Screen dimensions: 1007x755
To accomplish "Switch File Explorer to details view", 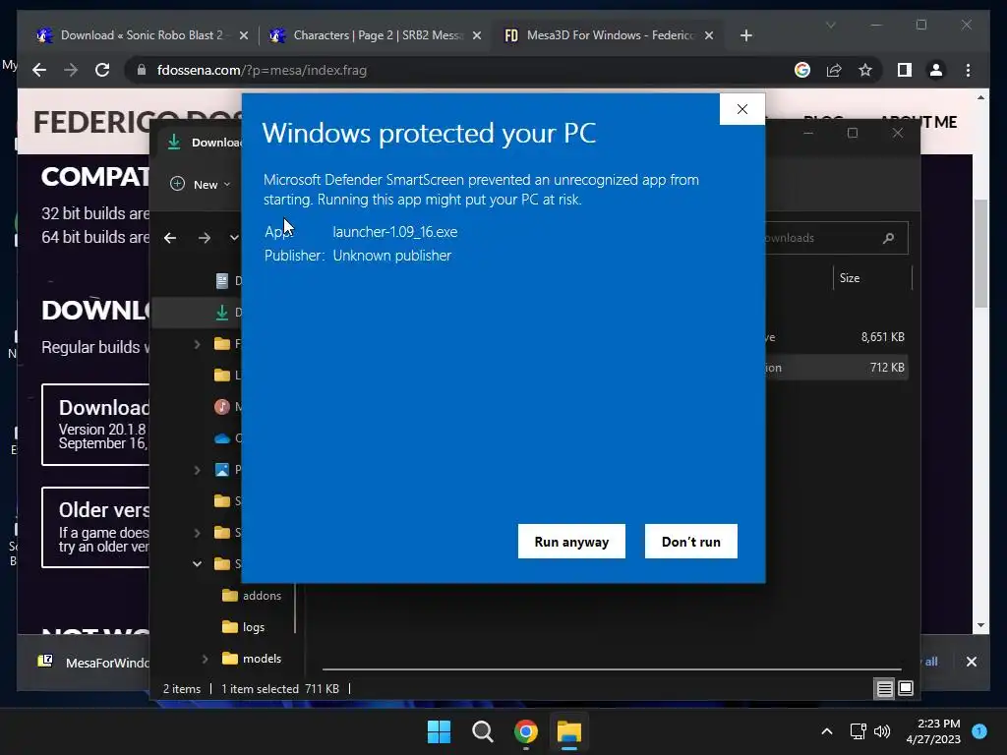I will (x=884, y=689).
